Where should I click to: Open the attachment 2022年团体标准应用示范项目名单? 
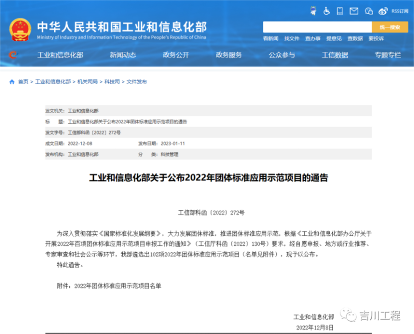pyautogui.click(x=118, y=286)
